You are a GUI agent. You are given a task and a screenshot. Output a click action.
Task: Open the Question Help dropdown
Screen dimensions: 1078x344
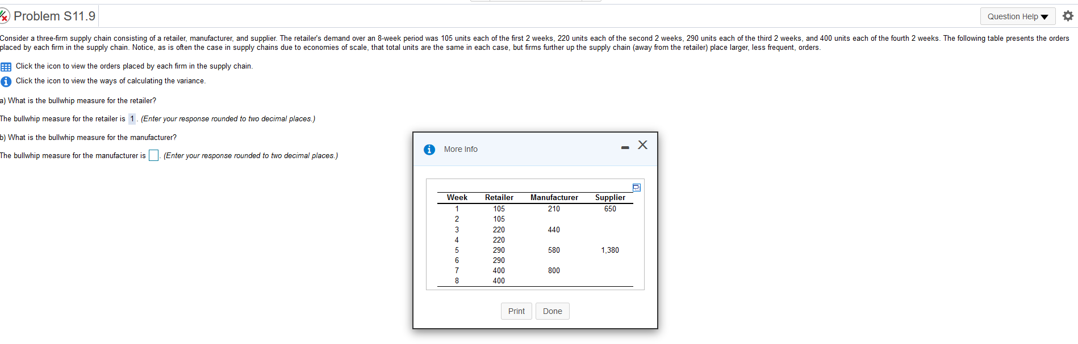click(x=1017, y=16)
